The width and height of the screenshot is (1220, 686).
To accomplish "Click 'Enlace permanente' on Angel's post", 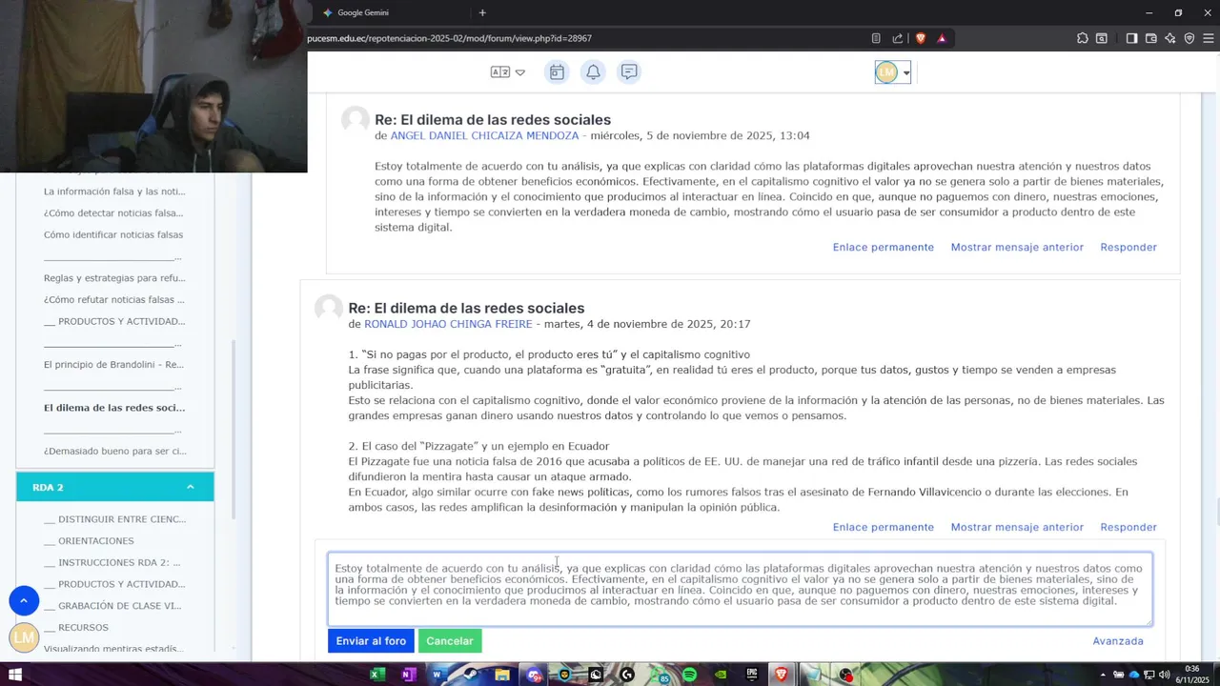I will 884,247.
